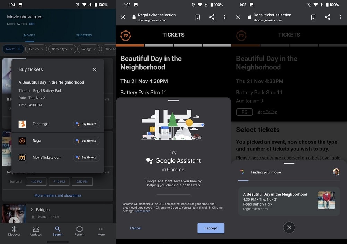Open the Nov 21 date dropdown
This screenshot has width=347, height=244.
pyautogui.click(x=13, y=49)
